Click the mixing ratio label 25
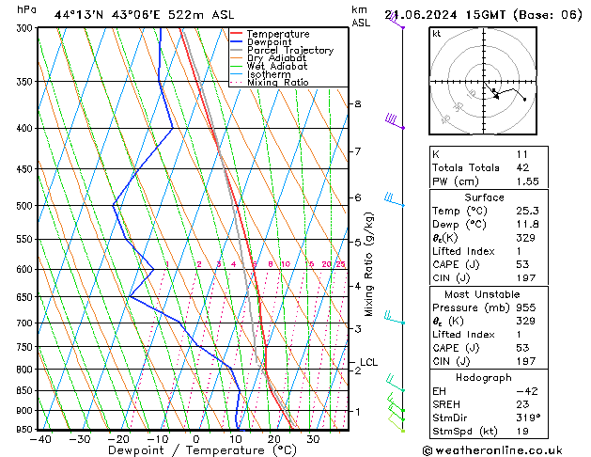This screenshot has height=457, width=591. tap(341, 264)
